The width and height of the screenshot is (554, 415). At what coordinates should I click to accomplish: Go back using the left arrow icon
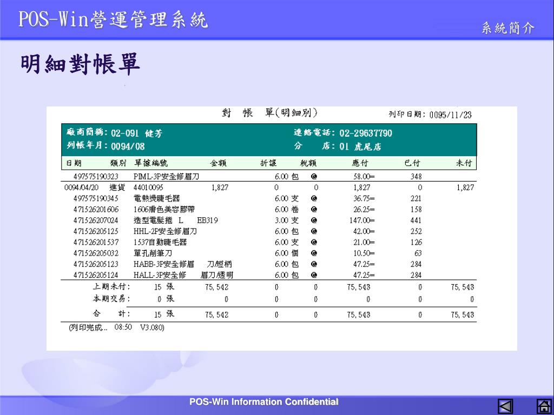pyautogui.click(x=505, y=406)
